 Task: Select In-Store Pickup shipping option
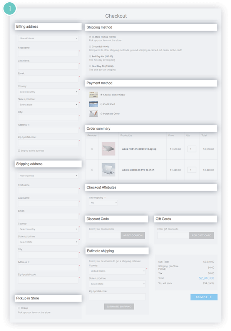click(x=90, y=37)
